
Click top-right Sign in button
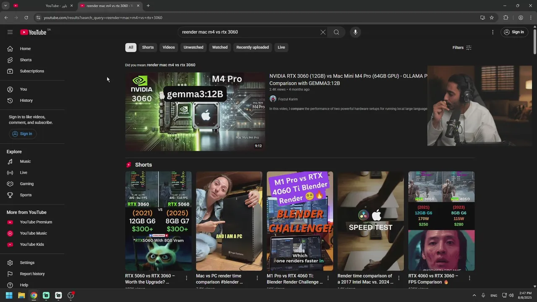click(x=514, y=32)
